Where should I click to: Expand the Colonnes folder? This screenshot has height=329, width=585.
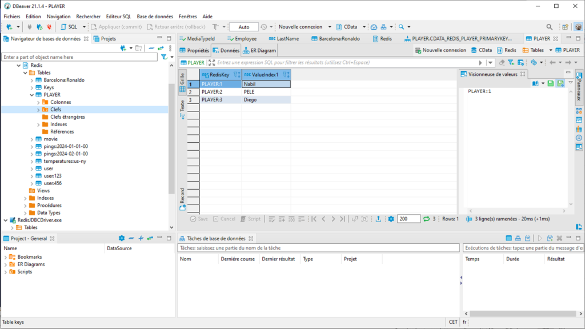click(38, 102)
